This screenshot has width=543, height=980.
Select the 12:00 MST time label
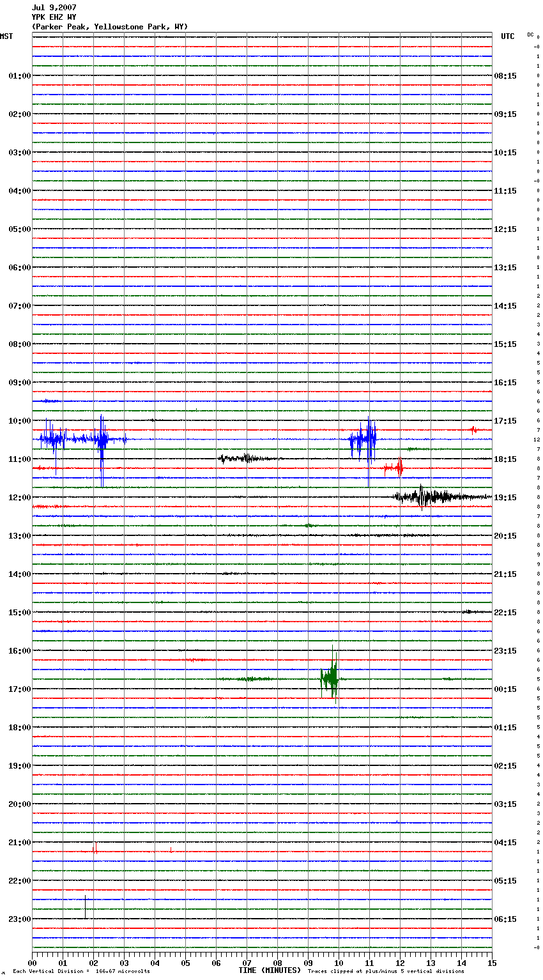coord(19,498)
